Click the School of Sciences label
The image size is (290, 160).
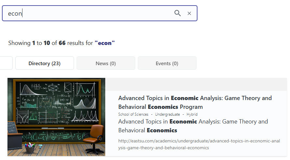[133, 114]
